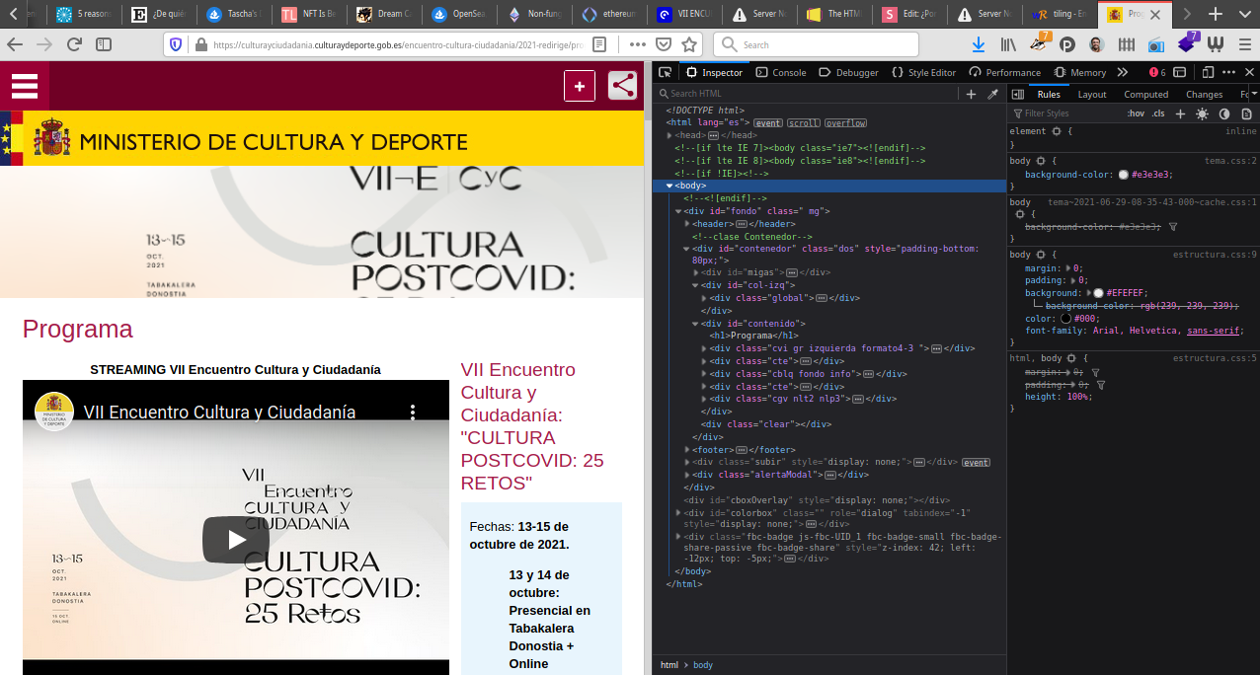This screenshot has width=1260, height=675.
Task: Open the Performance tab
Action: coord(1005,72)
